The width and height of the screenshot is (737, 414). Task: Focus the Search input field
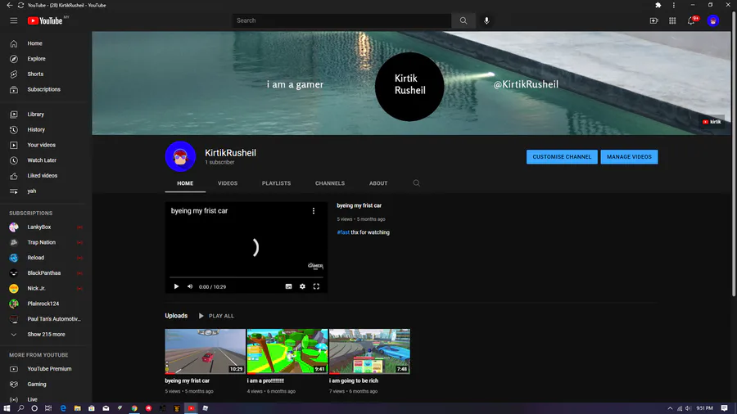[x=341, y=20]
